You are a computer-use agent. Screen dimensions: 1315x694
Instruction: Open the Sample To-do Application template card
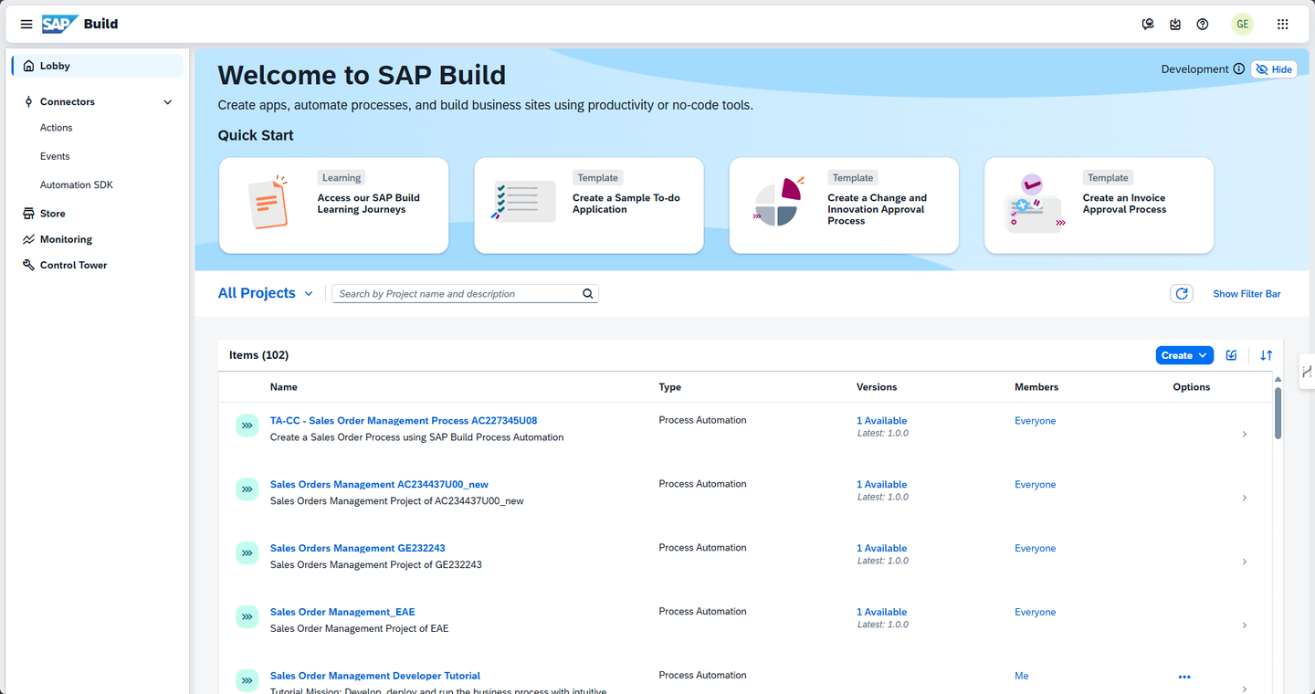(589, 205)
